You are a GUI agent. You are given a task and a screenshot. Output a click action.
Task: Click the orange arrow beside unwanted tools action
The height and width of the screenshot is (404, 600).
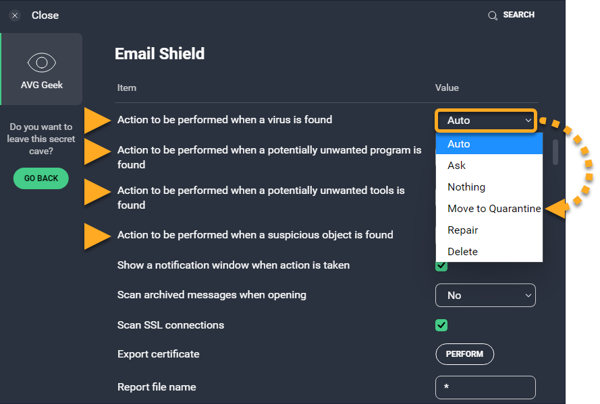point(97,192)
